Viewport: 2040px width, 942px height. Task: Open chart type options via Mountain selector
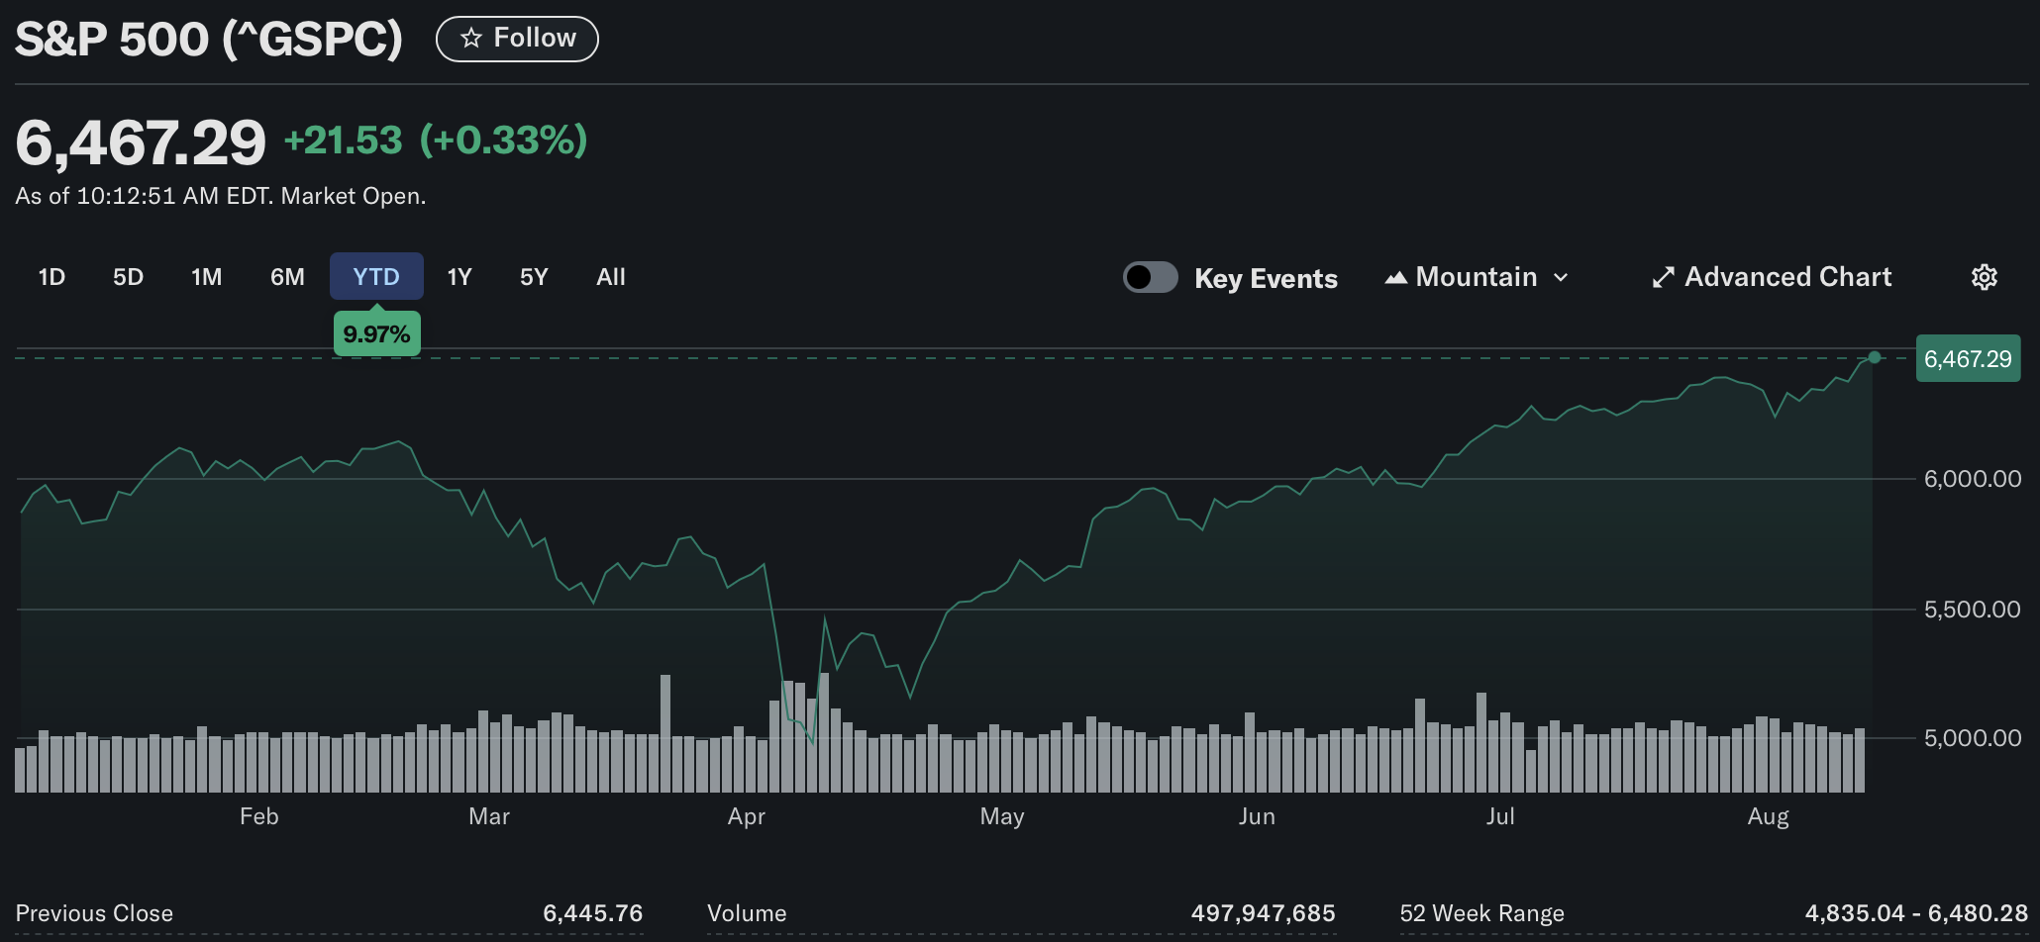click(x=1475, y=277)
